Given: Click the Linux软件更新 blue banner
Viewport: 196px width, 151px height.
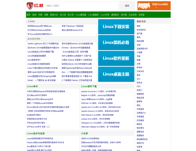Looking at the screenshot, I should [x=116, y=58].
